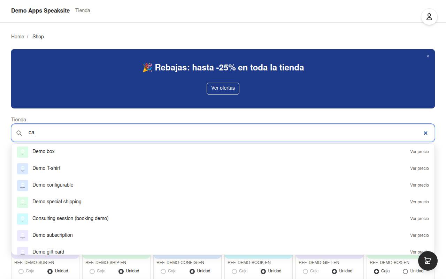
Task: Choose Demo T-shirt suggestion
Action: [223, 168]
